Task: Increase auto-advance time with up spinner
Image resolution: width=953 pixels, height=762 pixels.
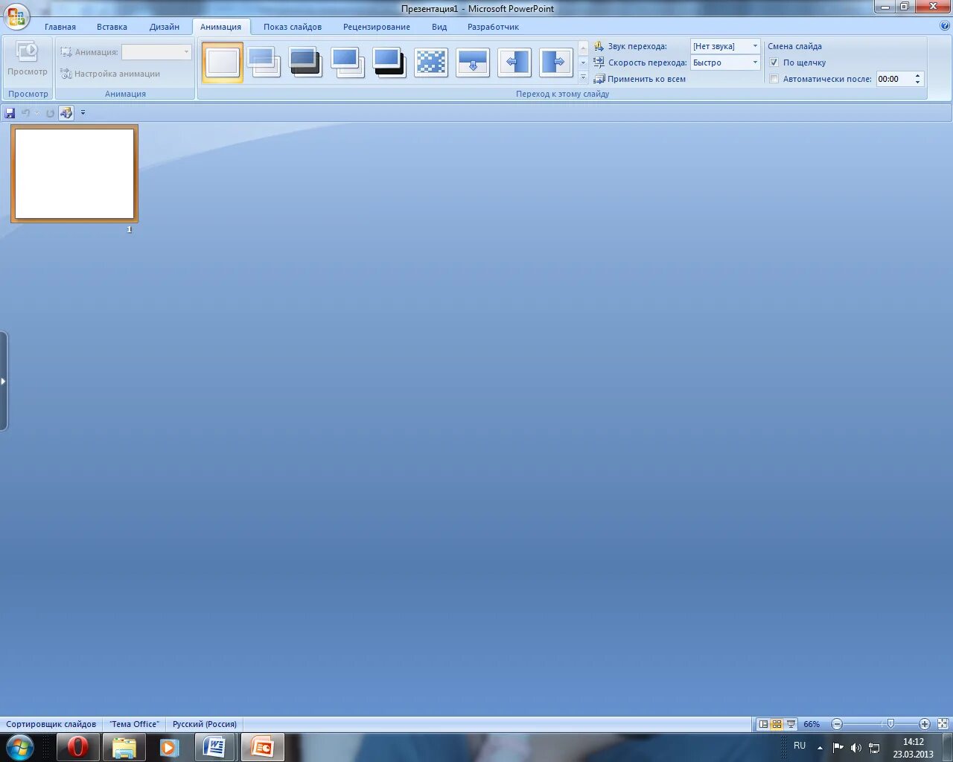Action: [x=918, y=75]
